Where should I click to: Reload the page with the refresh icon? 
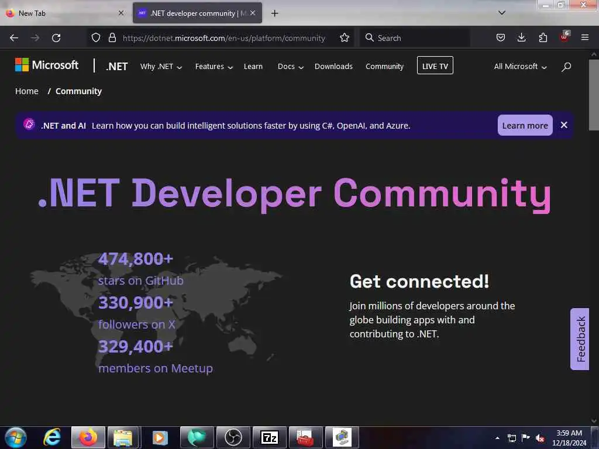(56, 38)
